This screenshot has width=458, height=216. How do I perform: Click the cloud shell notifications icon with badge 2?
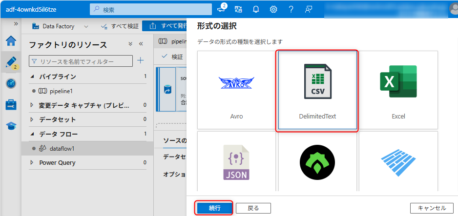(222, 9)
